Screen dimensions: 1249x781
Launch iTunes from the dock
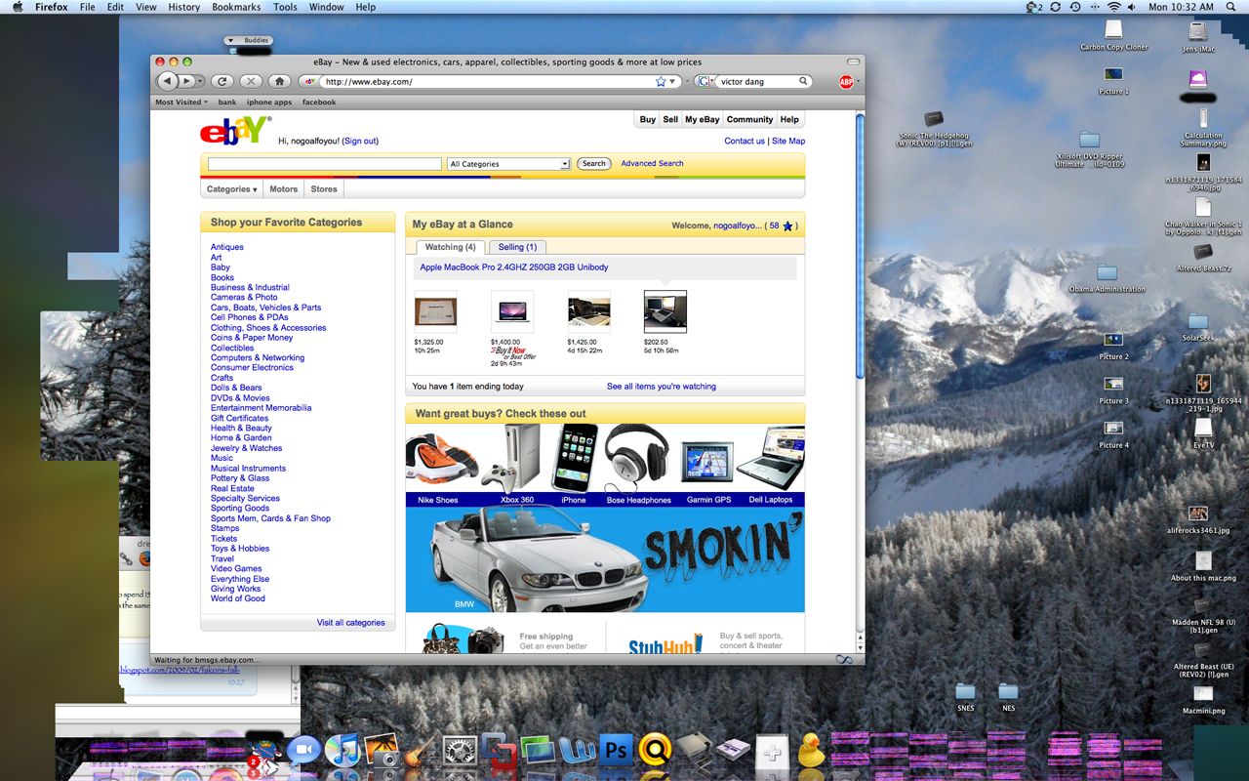point(342,750)
